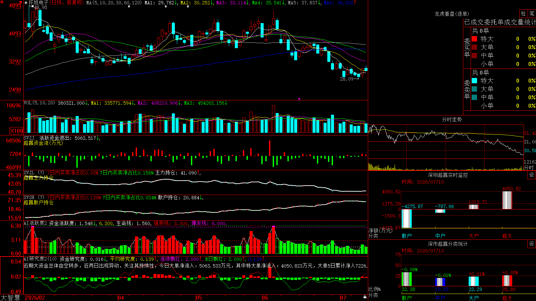Click the 分时走势 panel title
Image resolution: width=536 pixels, height=301 pixels.
pyautogui.click(x=452, y=119)
